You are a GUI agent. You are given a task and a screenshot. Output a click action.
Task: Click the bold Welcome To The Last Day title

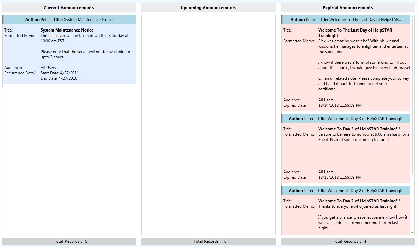click(x=355, y=33)
